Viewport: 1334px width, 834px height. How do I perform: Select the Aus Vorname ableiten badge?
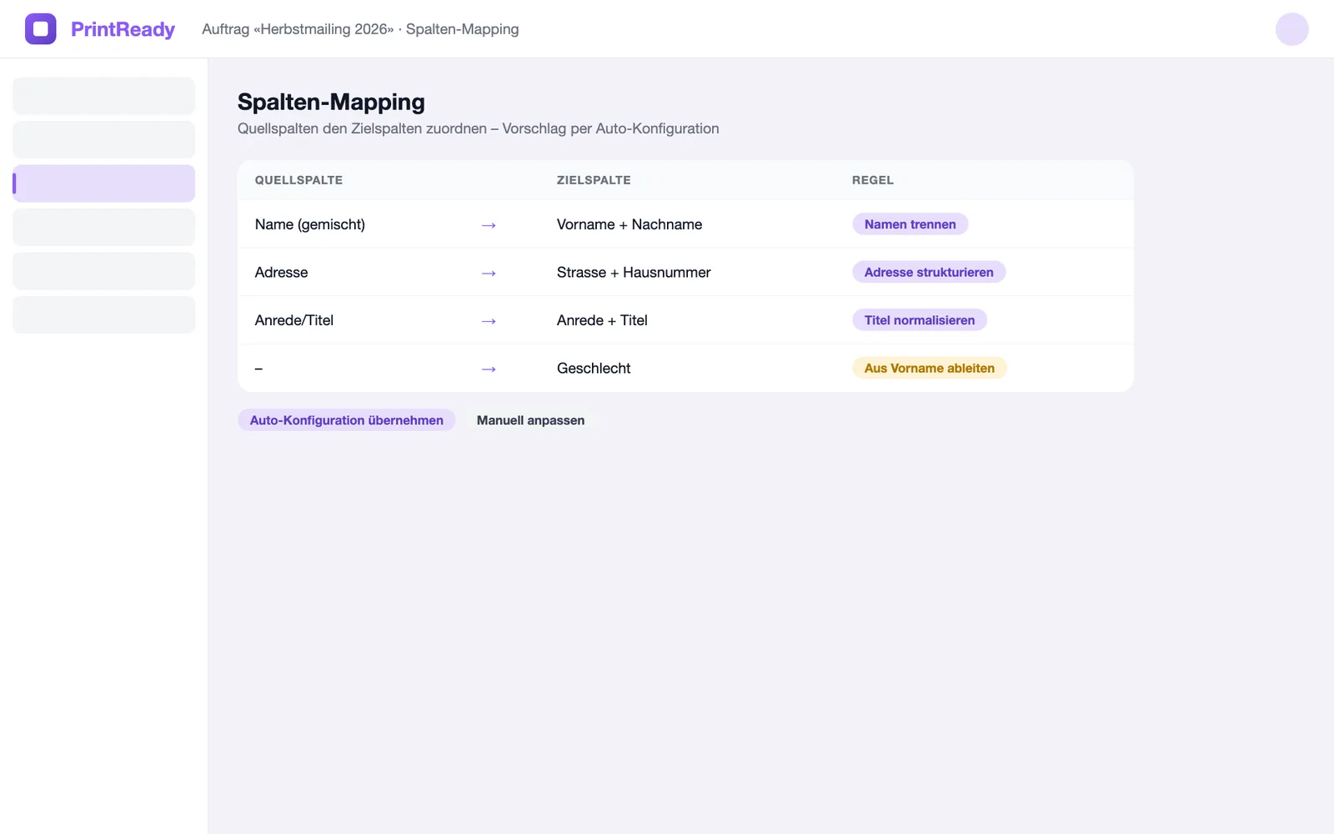(x=930, y=368)
